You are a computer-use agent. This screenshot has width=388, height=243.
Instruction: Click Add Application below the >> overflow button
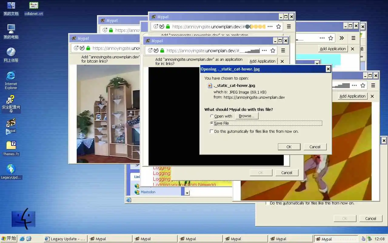pos(333,49)
